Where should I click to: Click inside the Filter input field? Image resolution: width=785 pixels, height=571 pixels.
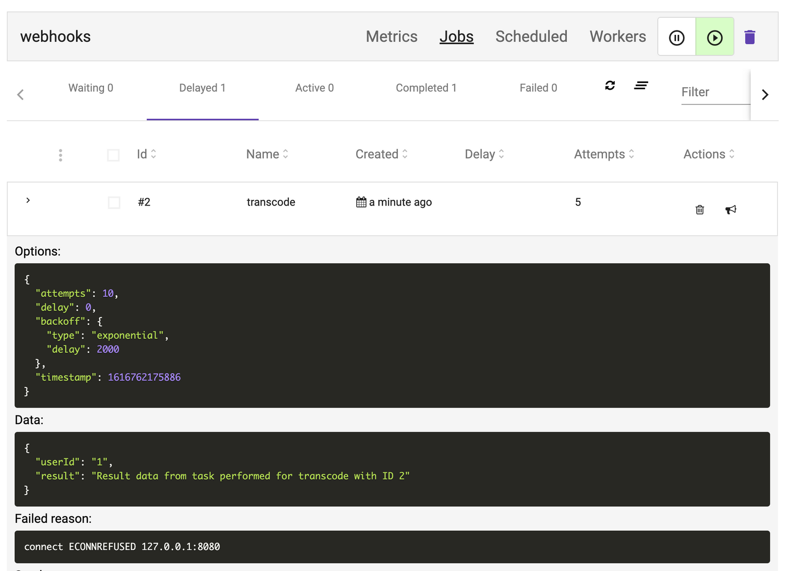coord(711,92)
